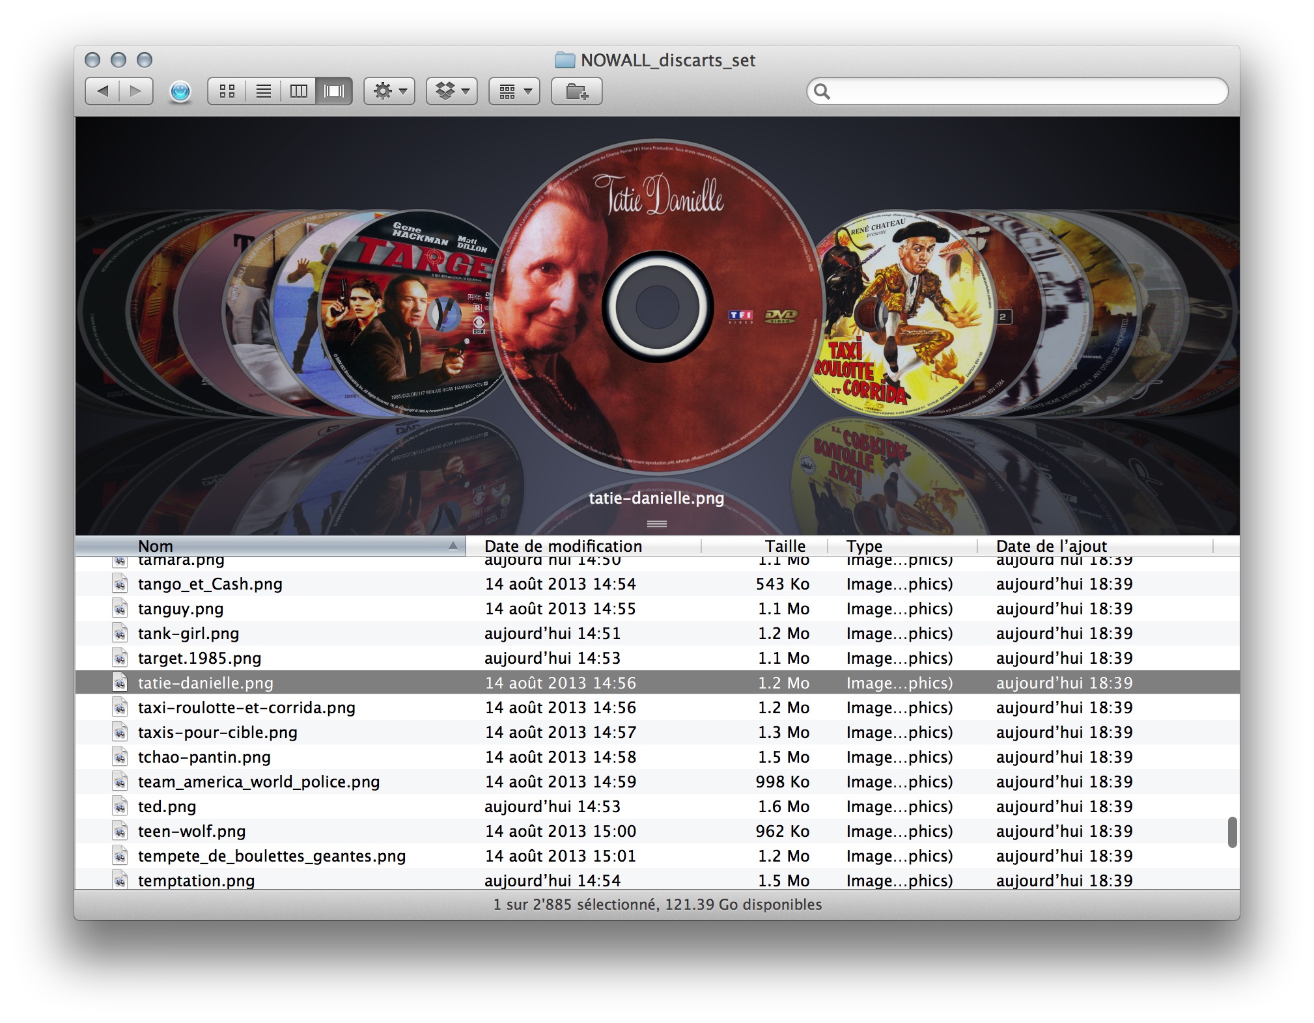Select file taxi-roulotte-et-corrida.png

[x=657, y=707]
